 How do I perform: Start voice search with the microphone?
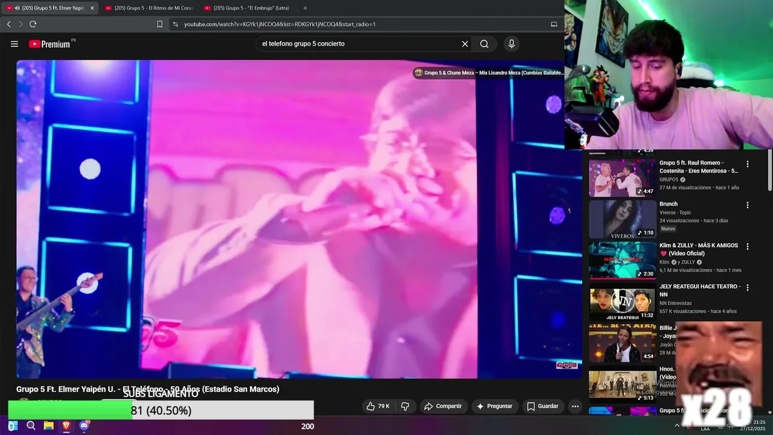point(512,44)
